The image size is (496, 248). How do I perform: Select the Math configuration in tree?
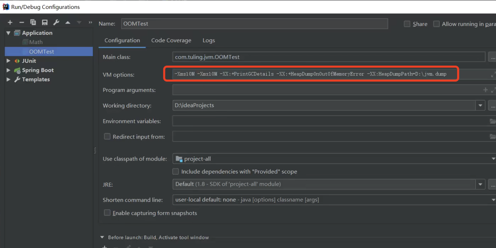36,42
